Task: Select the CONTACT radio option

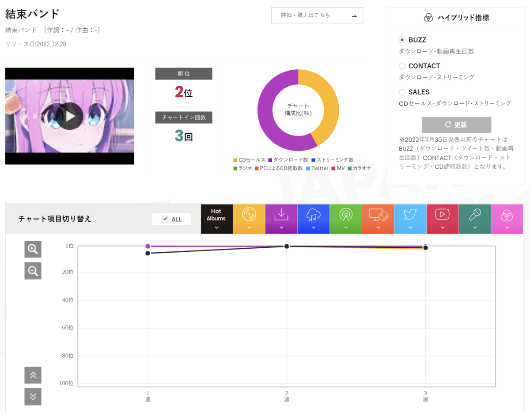Action: (402, 66)
